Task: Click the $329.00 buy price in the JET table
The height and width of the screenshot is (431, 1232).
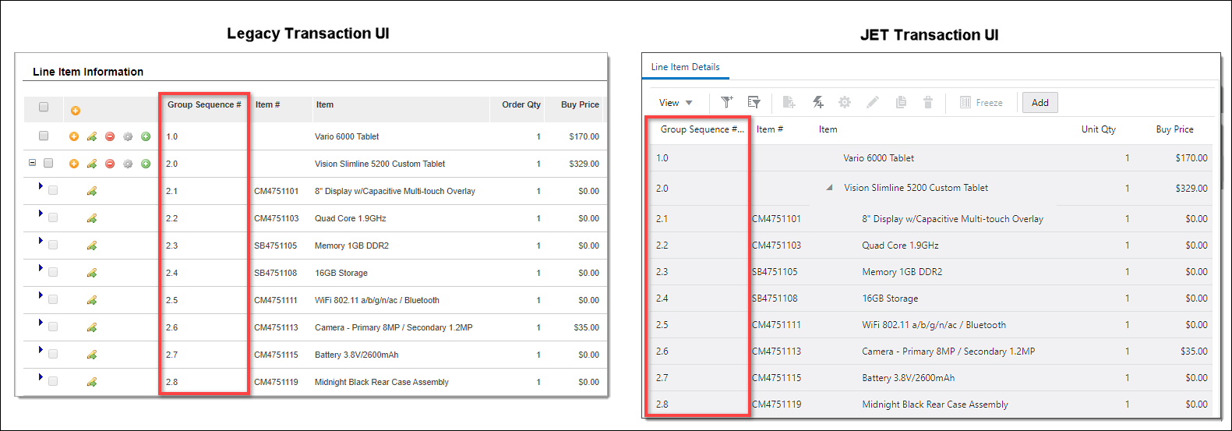Action: click(1191, 189)
